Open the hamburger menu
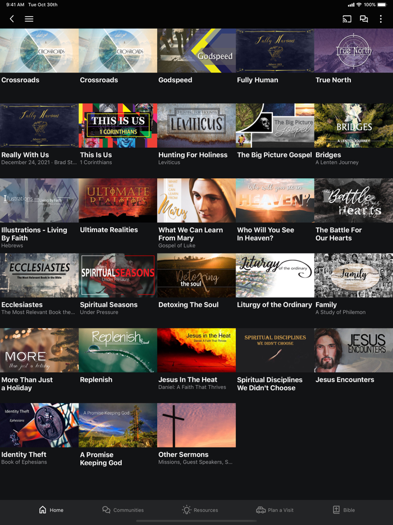The height and width of the screenshot is (525, 393). pyautogui.click(x=29, y=19)
